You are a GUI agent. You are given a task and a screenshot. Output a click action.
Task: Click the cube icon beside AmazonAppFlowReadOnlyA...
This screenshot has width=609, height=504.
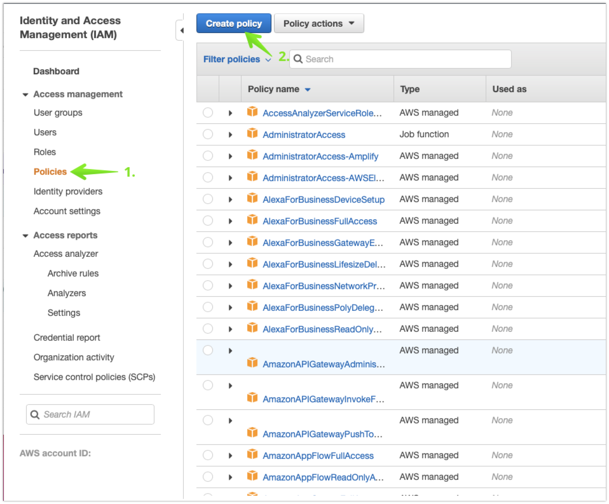(x=252, y=476)
